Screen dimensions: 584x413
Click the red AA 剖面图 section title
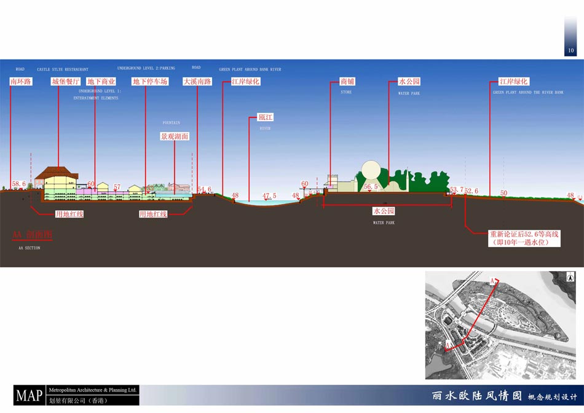pos(32,235)
